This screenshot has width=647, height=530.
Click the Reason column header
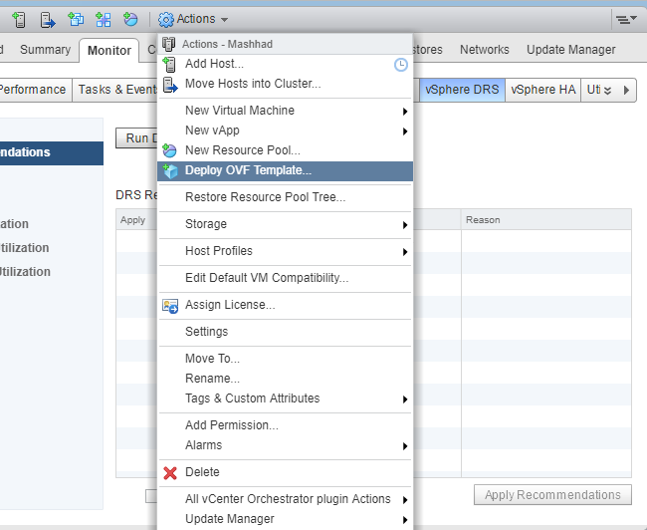click(483, 220)
